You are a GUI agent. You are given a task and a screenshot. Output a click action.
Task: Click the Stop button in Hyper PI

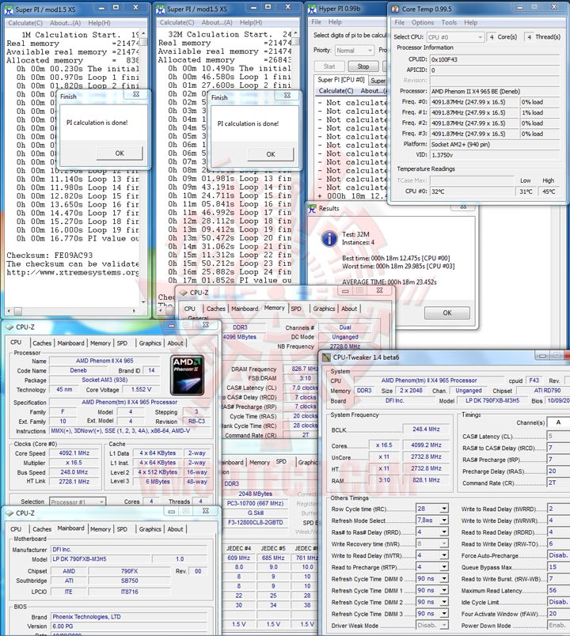point(363,66)
